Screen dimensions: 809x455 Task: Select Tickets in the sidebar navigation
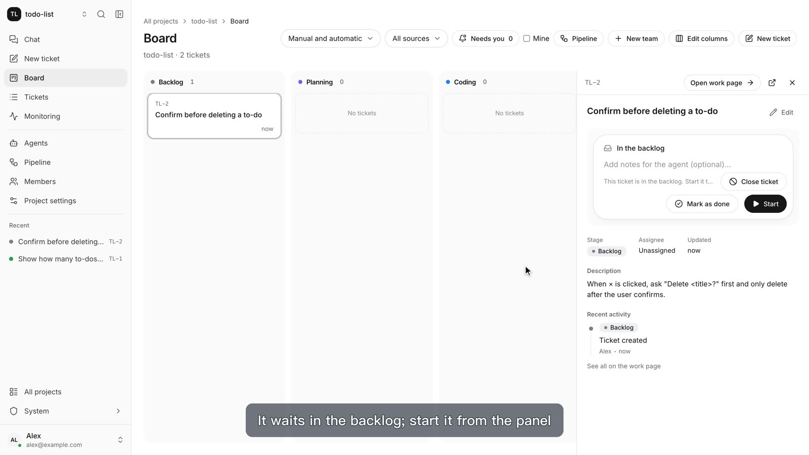[x=66, y=97]
